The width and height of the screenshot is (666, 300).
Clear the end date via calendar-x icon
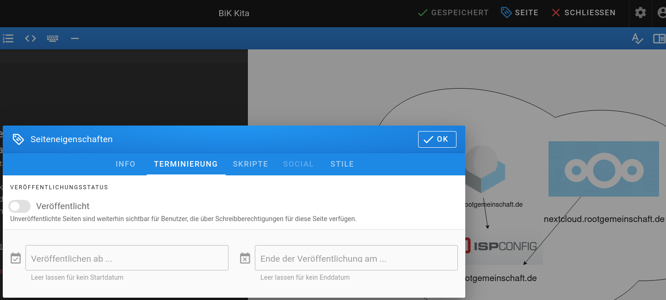[x=245, y=258]
